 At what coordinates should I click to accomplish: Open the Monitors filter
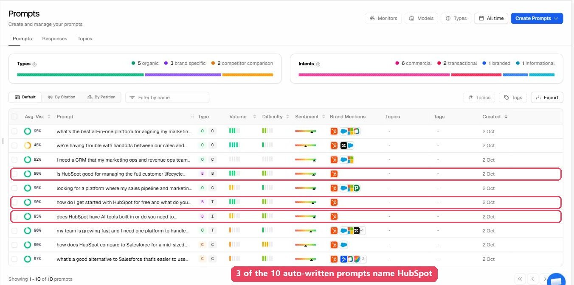[x=383, y=18]
